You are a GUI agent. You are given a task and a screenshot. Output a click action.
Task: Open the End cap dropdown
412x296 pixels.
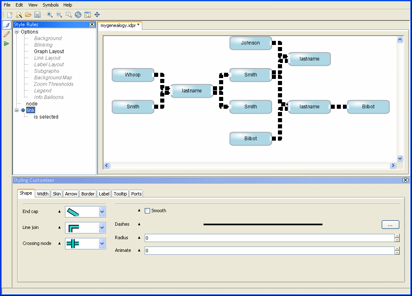pos(102,212)
